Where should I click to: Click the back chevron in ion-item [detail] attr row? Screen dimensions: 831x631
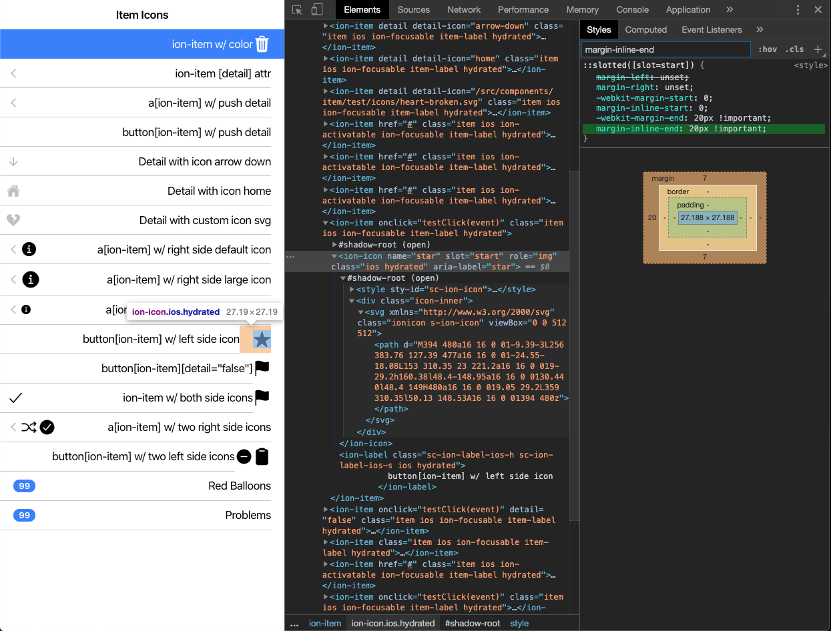click(x=13, y=73)
